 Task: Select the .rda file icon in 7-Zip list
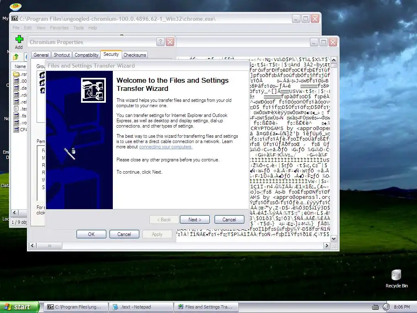point(16,95)
